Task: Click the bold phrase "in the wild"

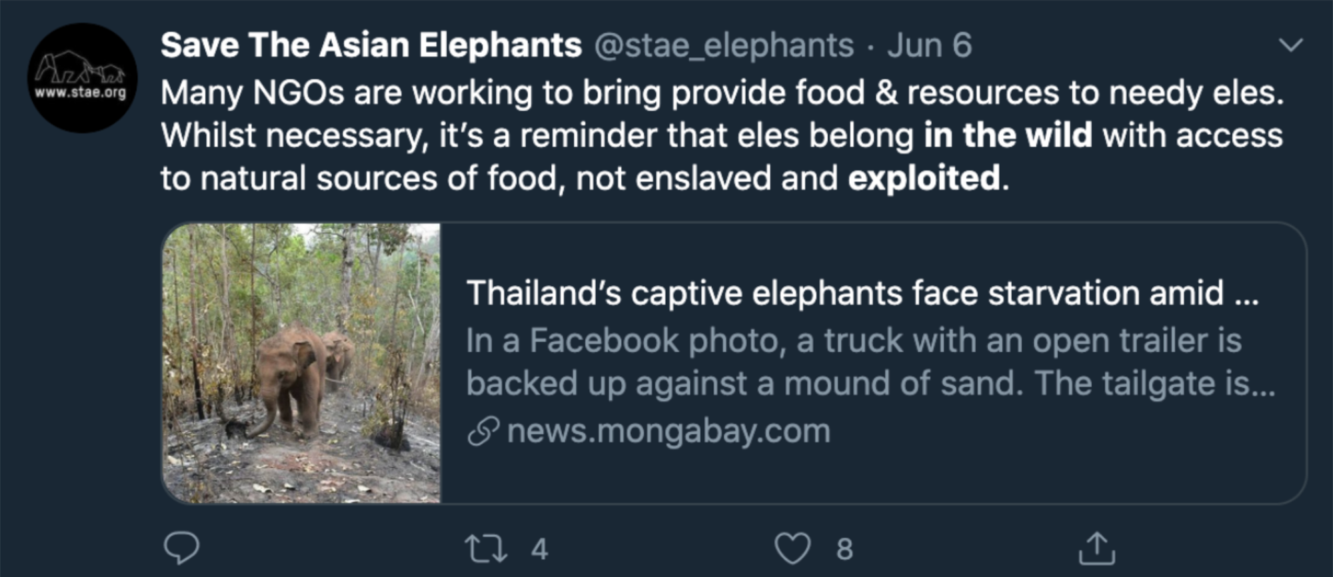Action: (x=1008, y=135)
